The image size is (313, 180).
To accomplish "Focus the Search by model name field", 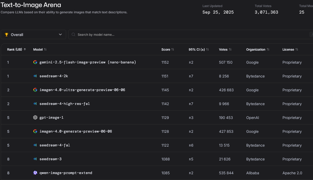I will 183,35.
